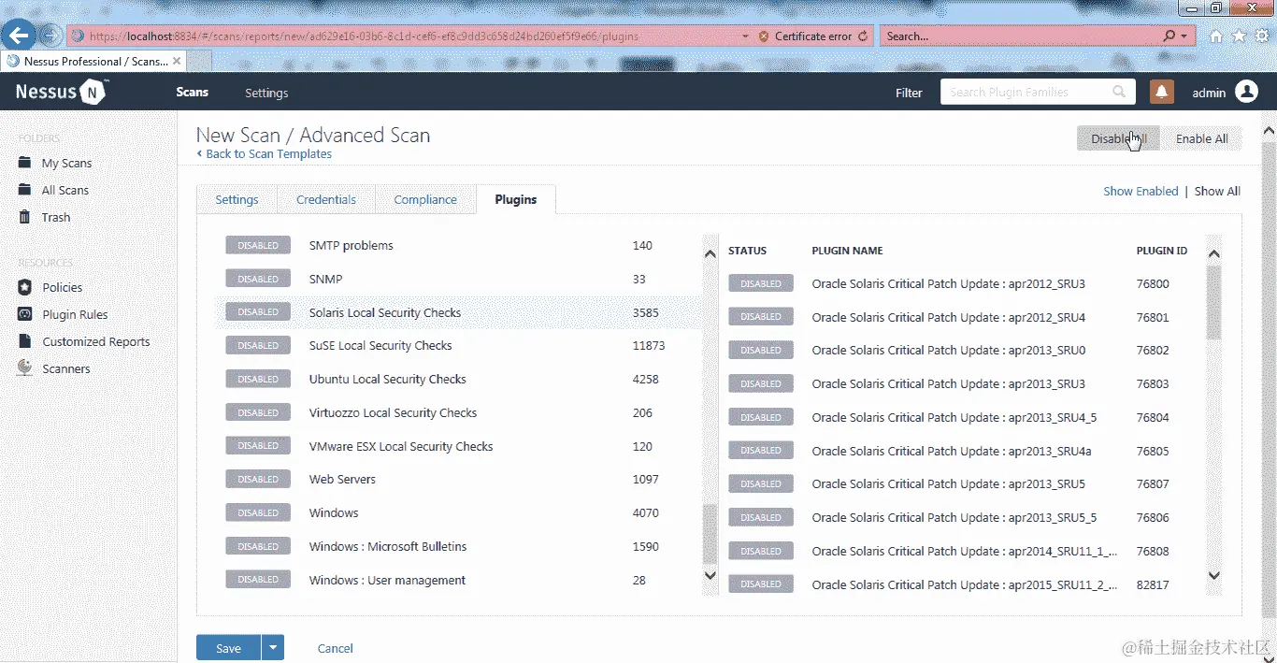Click the address bar refresh icon
Viewport: 1277px width, 663px height.
(863, 36)
